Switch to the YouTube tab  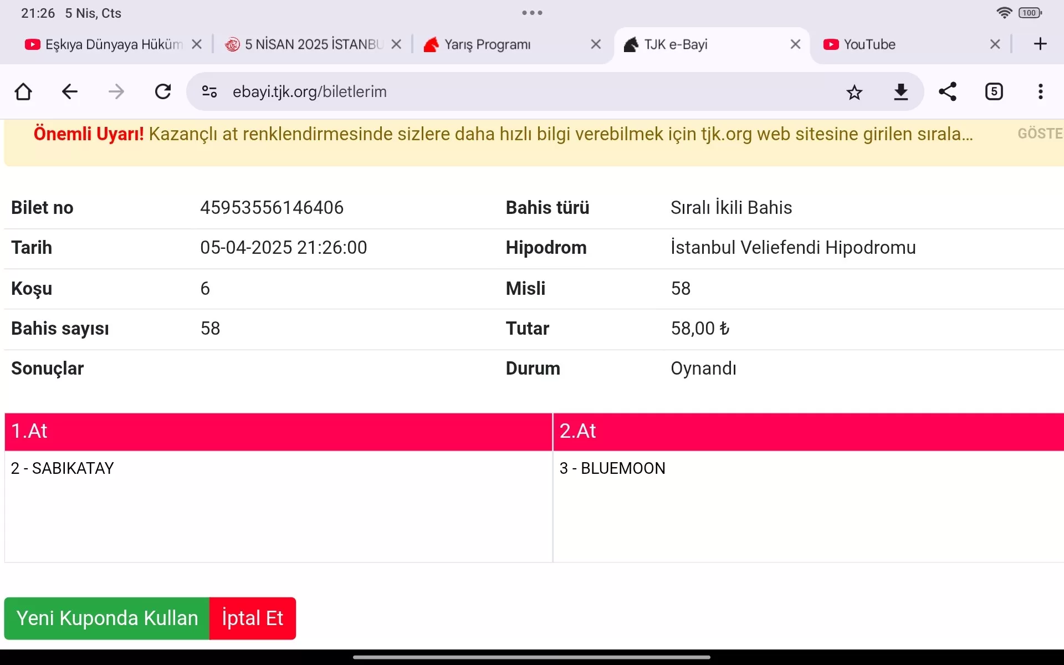pyautogui.click(x=870, y=44)
